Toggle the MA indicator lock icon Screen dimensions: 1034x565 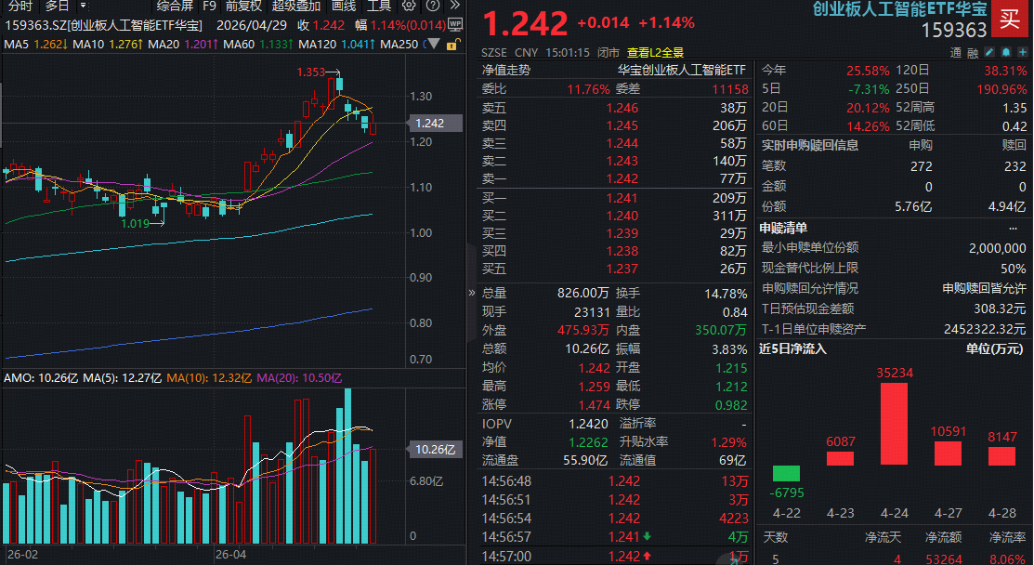452,44
